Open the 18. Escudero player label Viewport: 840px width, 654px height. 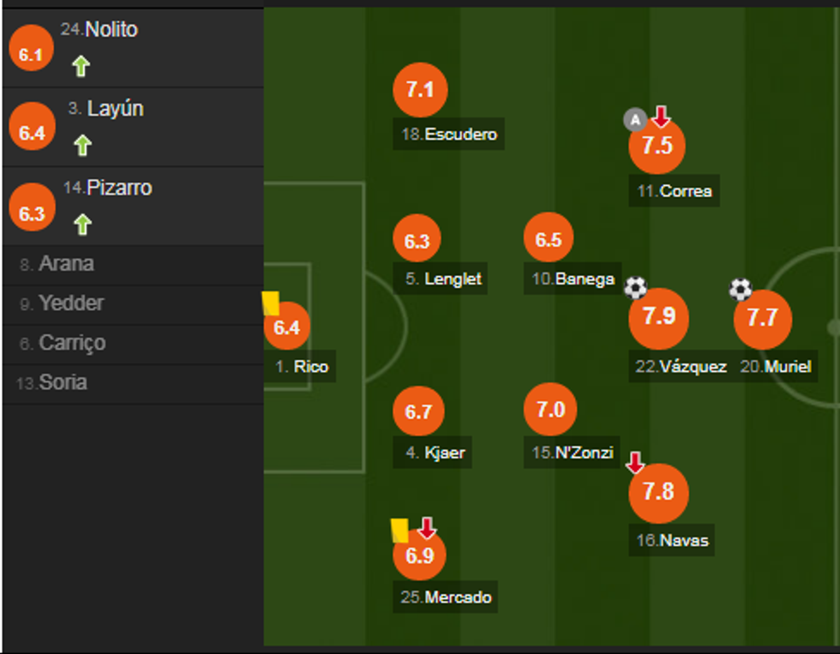(x=449, y=135)
